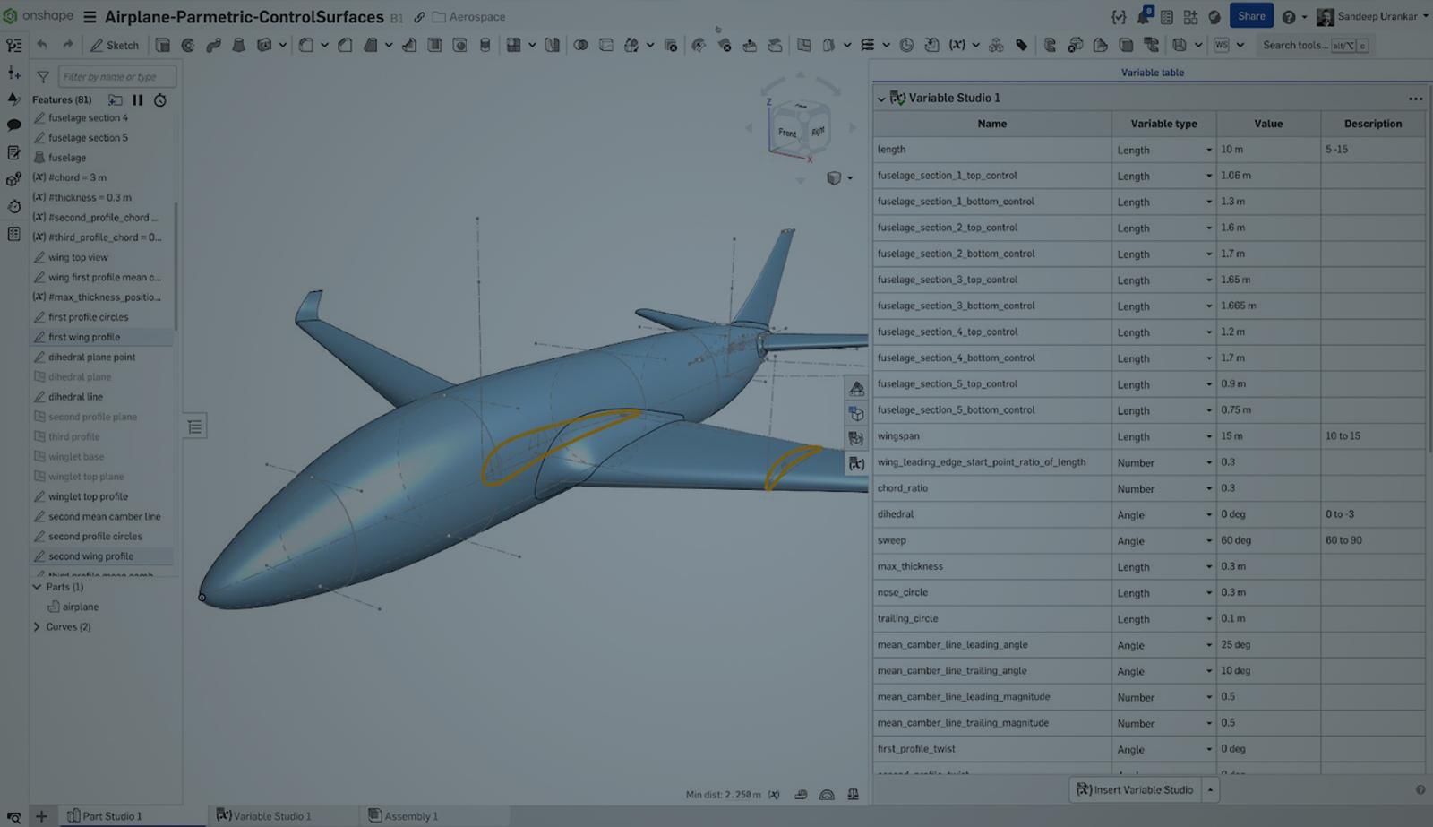Select the Sketch tool
This screenshot has height=827, width=1433.
click(115, 45)
